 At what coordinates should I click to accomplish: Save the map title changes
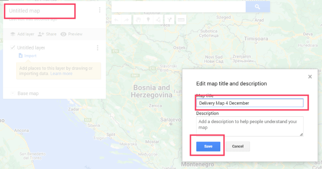(208, 146)
